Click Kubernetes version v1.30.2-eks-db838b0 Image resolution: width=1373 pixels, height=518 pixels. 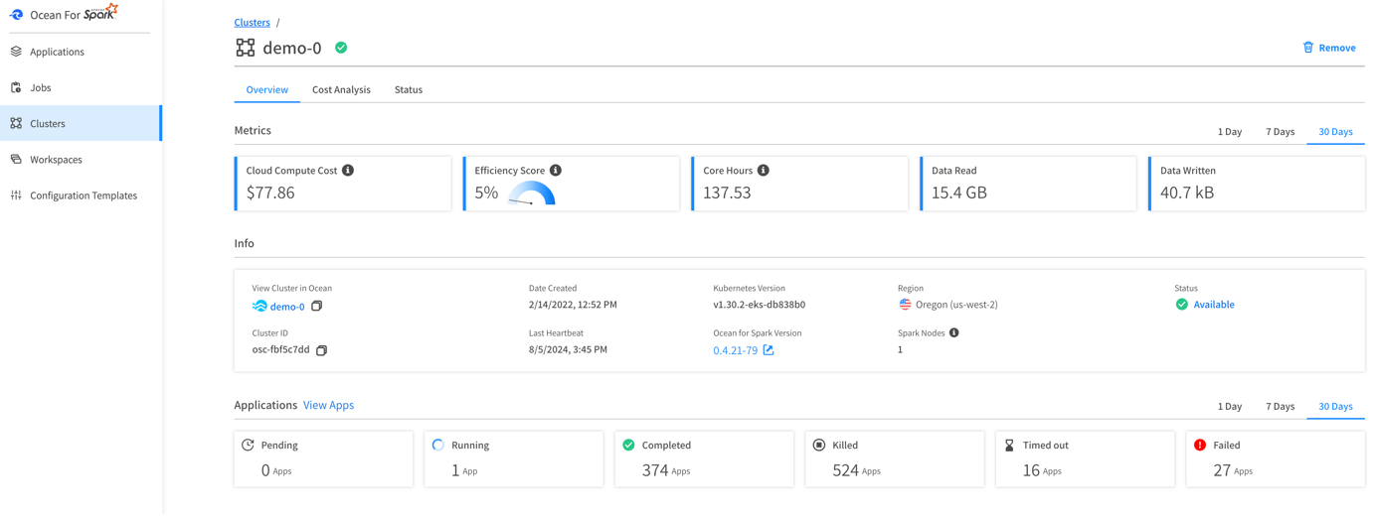[x=760, y=305]
